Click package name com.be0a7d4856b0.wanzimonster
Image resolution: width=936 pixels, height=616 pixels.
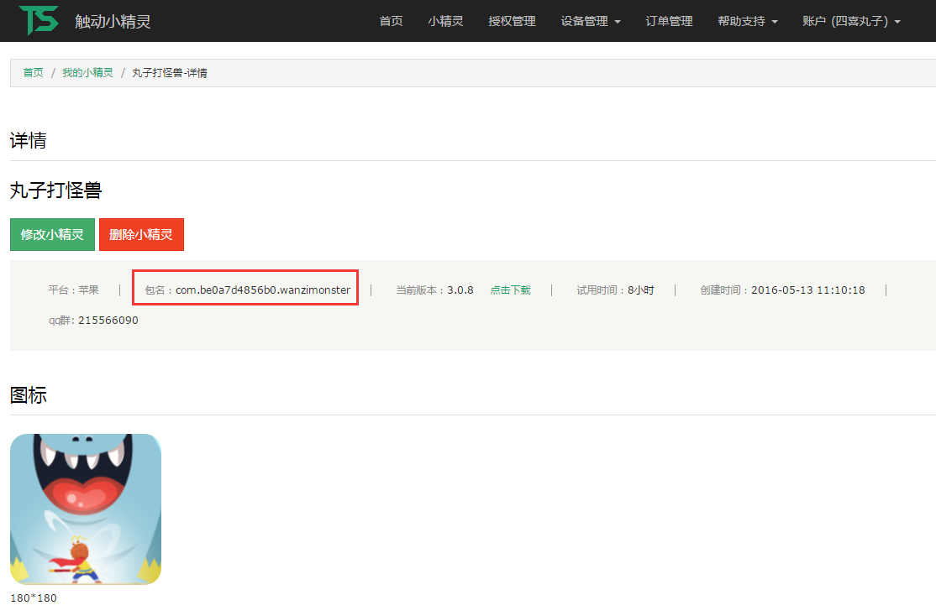[263, 290]
